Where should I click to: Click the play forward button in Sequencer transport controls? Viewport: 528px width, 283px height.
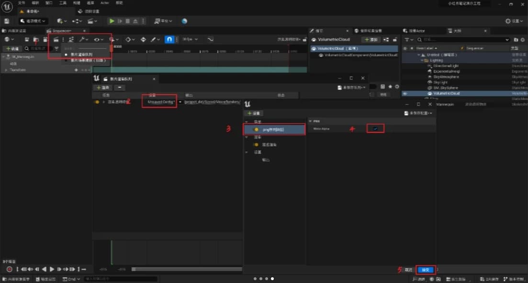click(52, 269)
